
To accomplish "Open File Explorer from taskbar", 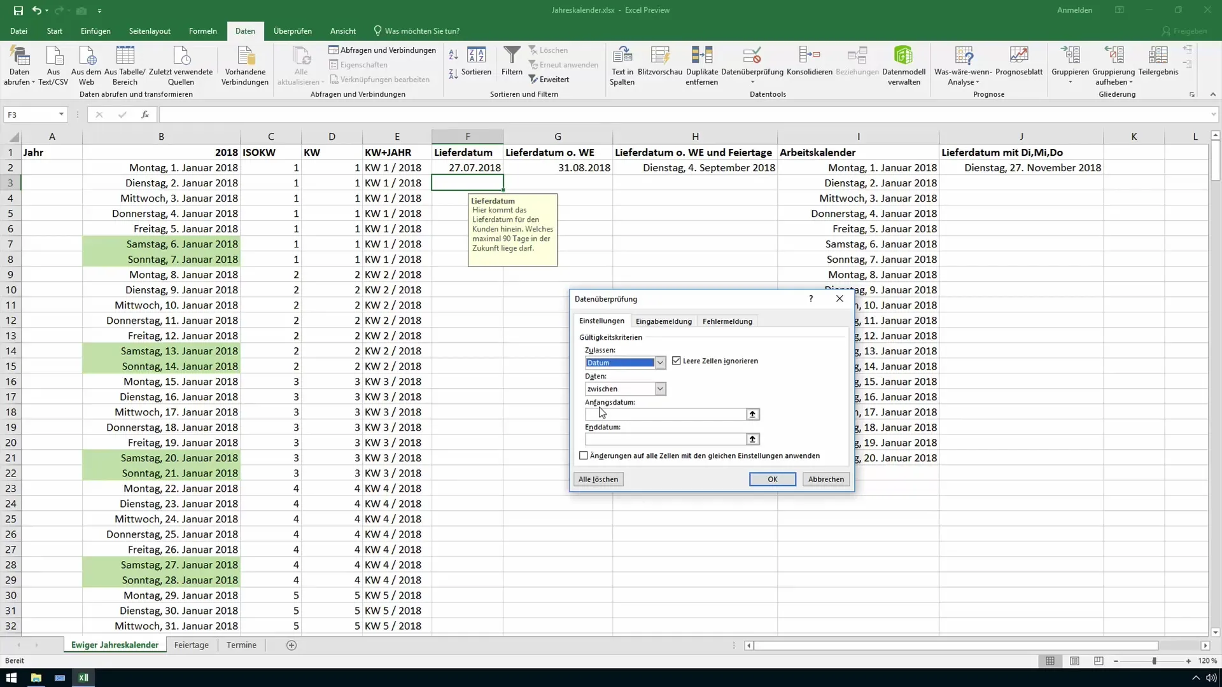I will pos(36,677).
